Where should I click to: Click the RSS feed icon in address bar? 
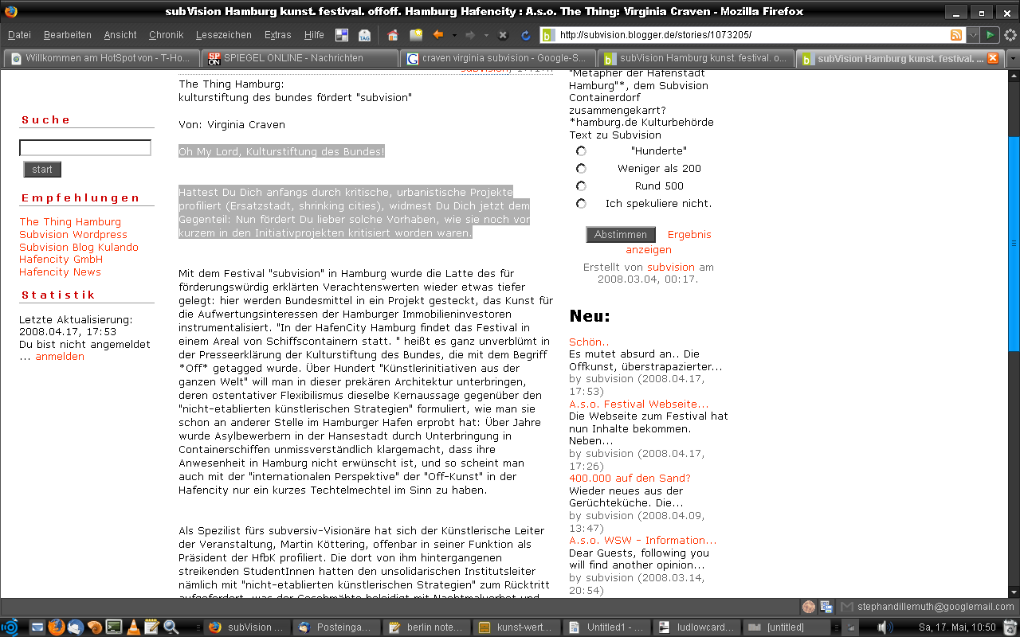[956, 35]
